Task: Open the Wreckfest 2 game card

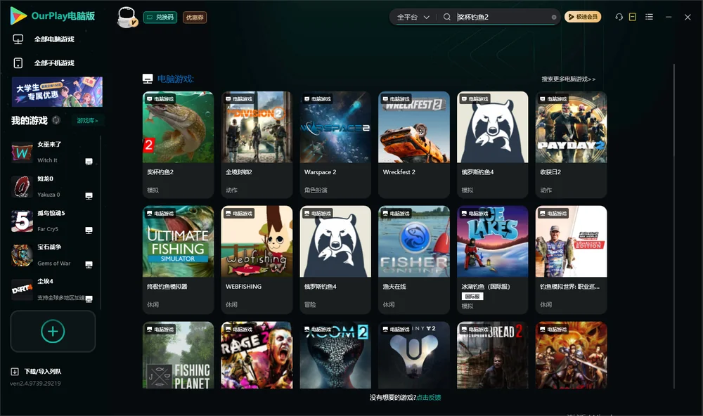Action: tap(414, 145)
